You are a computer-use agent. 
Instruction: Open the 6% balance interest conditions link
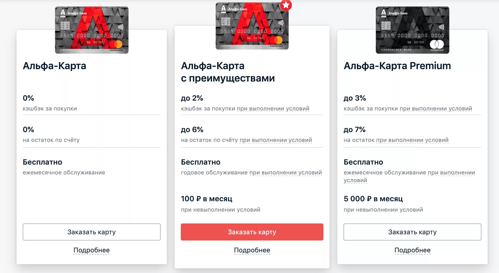tap(276, 140)
